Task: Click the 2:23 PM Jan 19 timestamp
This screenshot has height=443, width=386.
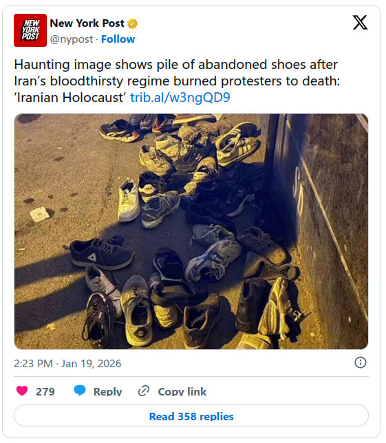Action: click(x=67, y=364)
